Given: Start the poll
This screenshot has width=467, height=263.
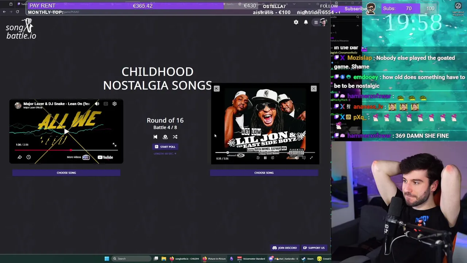Looking at the screenshot, I should [x=165, y=146].
